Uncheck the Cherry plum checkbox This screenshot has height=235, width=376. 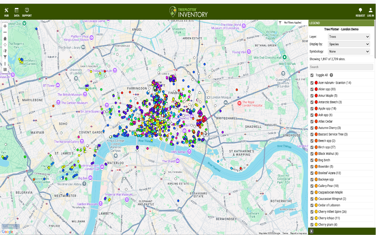[312, 225]
